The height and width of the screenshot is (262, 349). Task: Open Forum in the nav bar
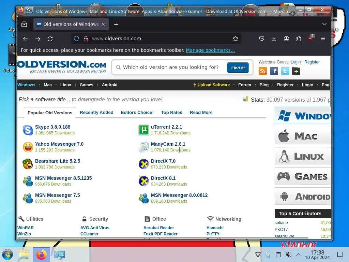point(245,85)
